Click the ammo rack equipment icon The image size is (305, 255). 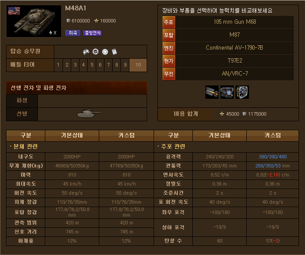click(x=212, y=92)
